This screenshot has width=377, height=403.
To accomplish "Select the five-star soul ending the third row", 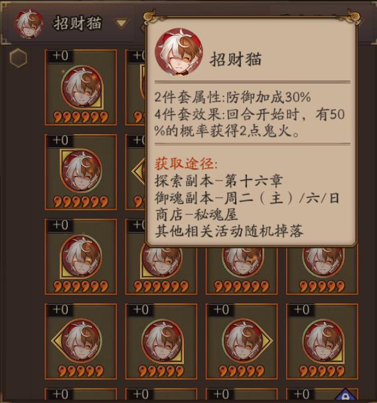I will [322, 269].
